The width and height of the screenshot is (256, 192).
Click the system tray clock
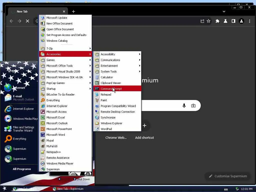tap(247, 189)
